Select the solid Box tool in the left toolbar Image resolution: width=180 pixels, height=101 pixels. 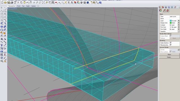(x=2, y=26)
